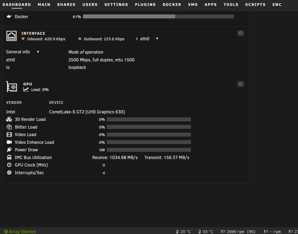Click 'Outbound: 223.0 Kbps' text

coord(104,39)
